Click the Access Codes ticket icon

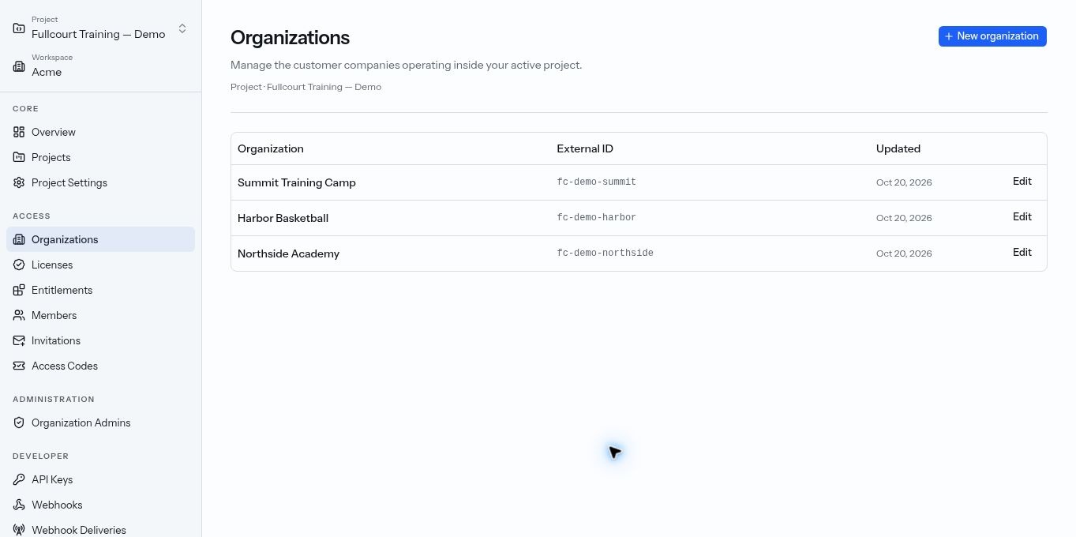(19, 366)
